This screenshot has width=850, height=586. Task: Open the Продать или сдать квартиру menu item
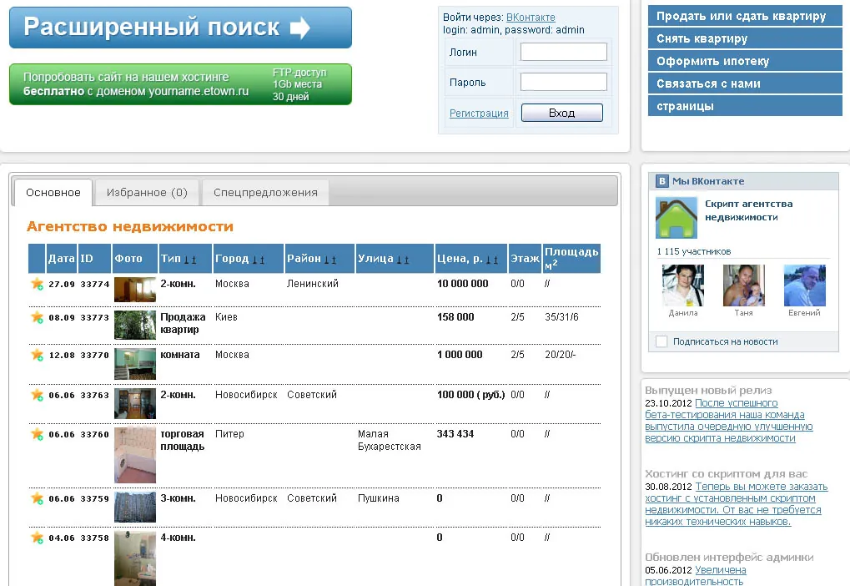[x=746, y=17]
